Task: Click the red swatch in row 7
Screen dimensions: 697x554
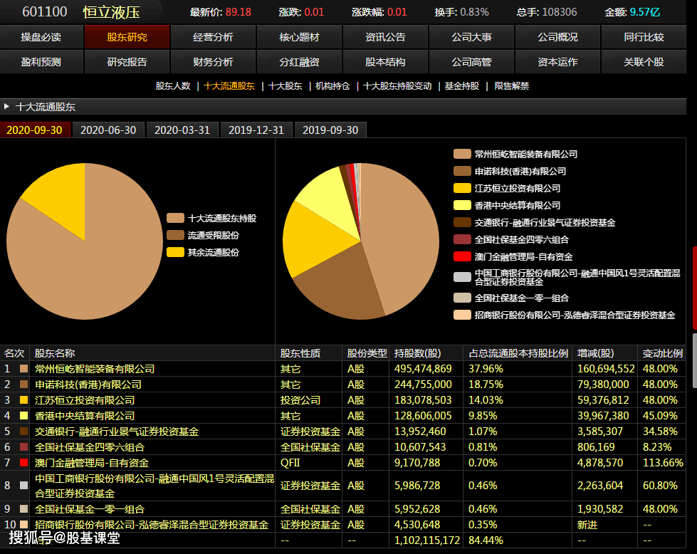Action: 24,462
